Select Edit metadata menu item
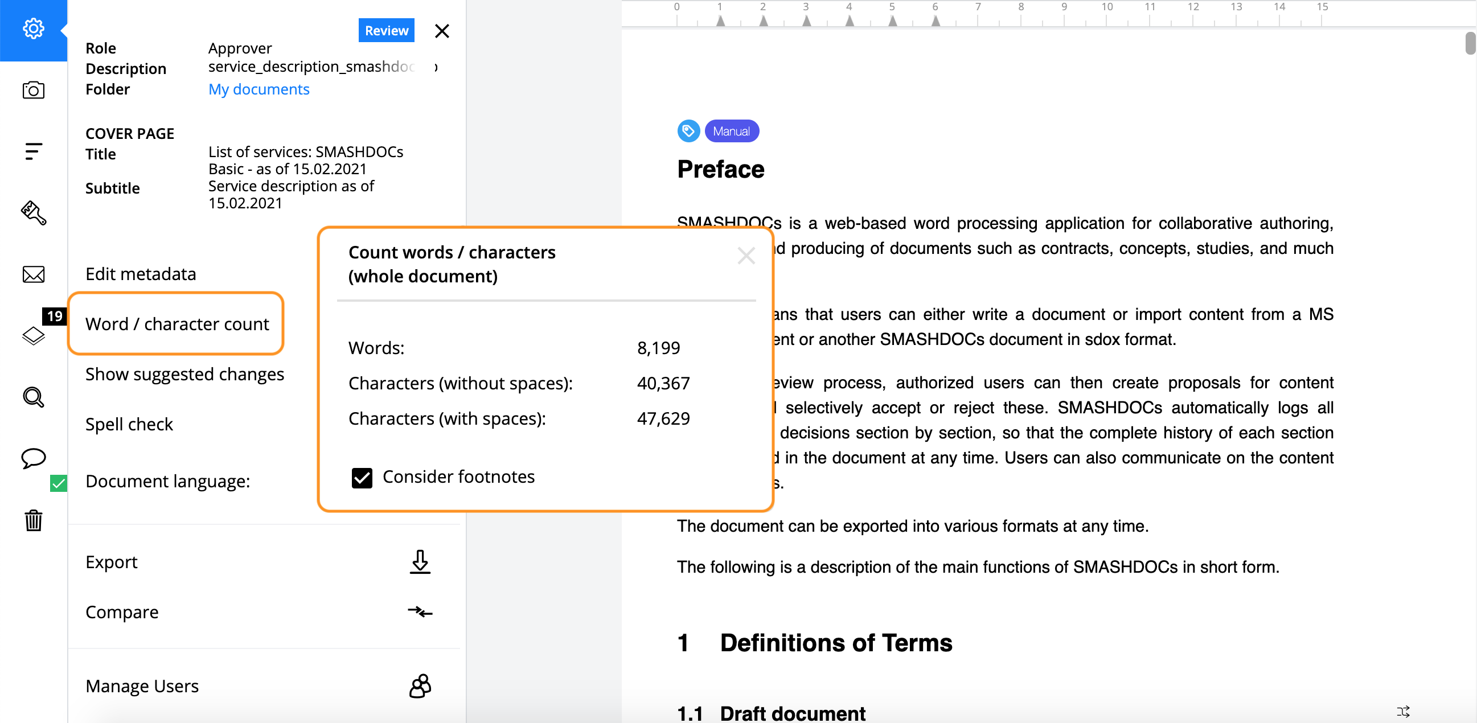Image resolution: width=1477 pixels, height=723 pixels. [141, 274]
